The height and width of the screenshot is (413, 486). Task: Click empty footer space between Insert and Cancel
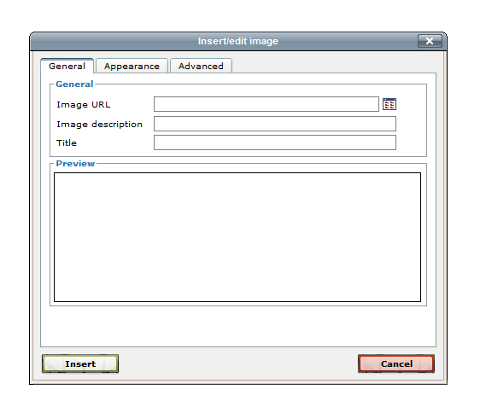(238, 364)
